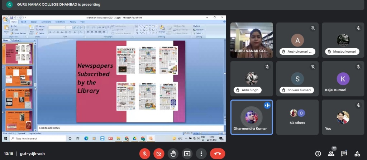This screenshot has height=160, width=367.
Task: Select Dharmendra Kumar's speaking tile
Action: pos(252,117)
